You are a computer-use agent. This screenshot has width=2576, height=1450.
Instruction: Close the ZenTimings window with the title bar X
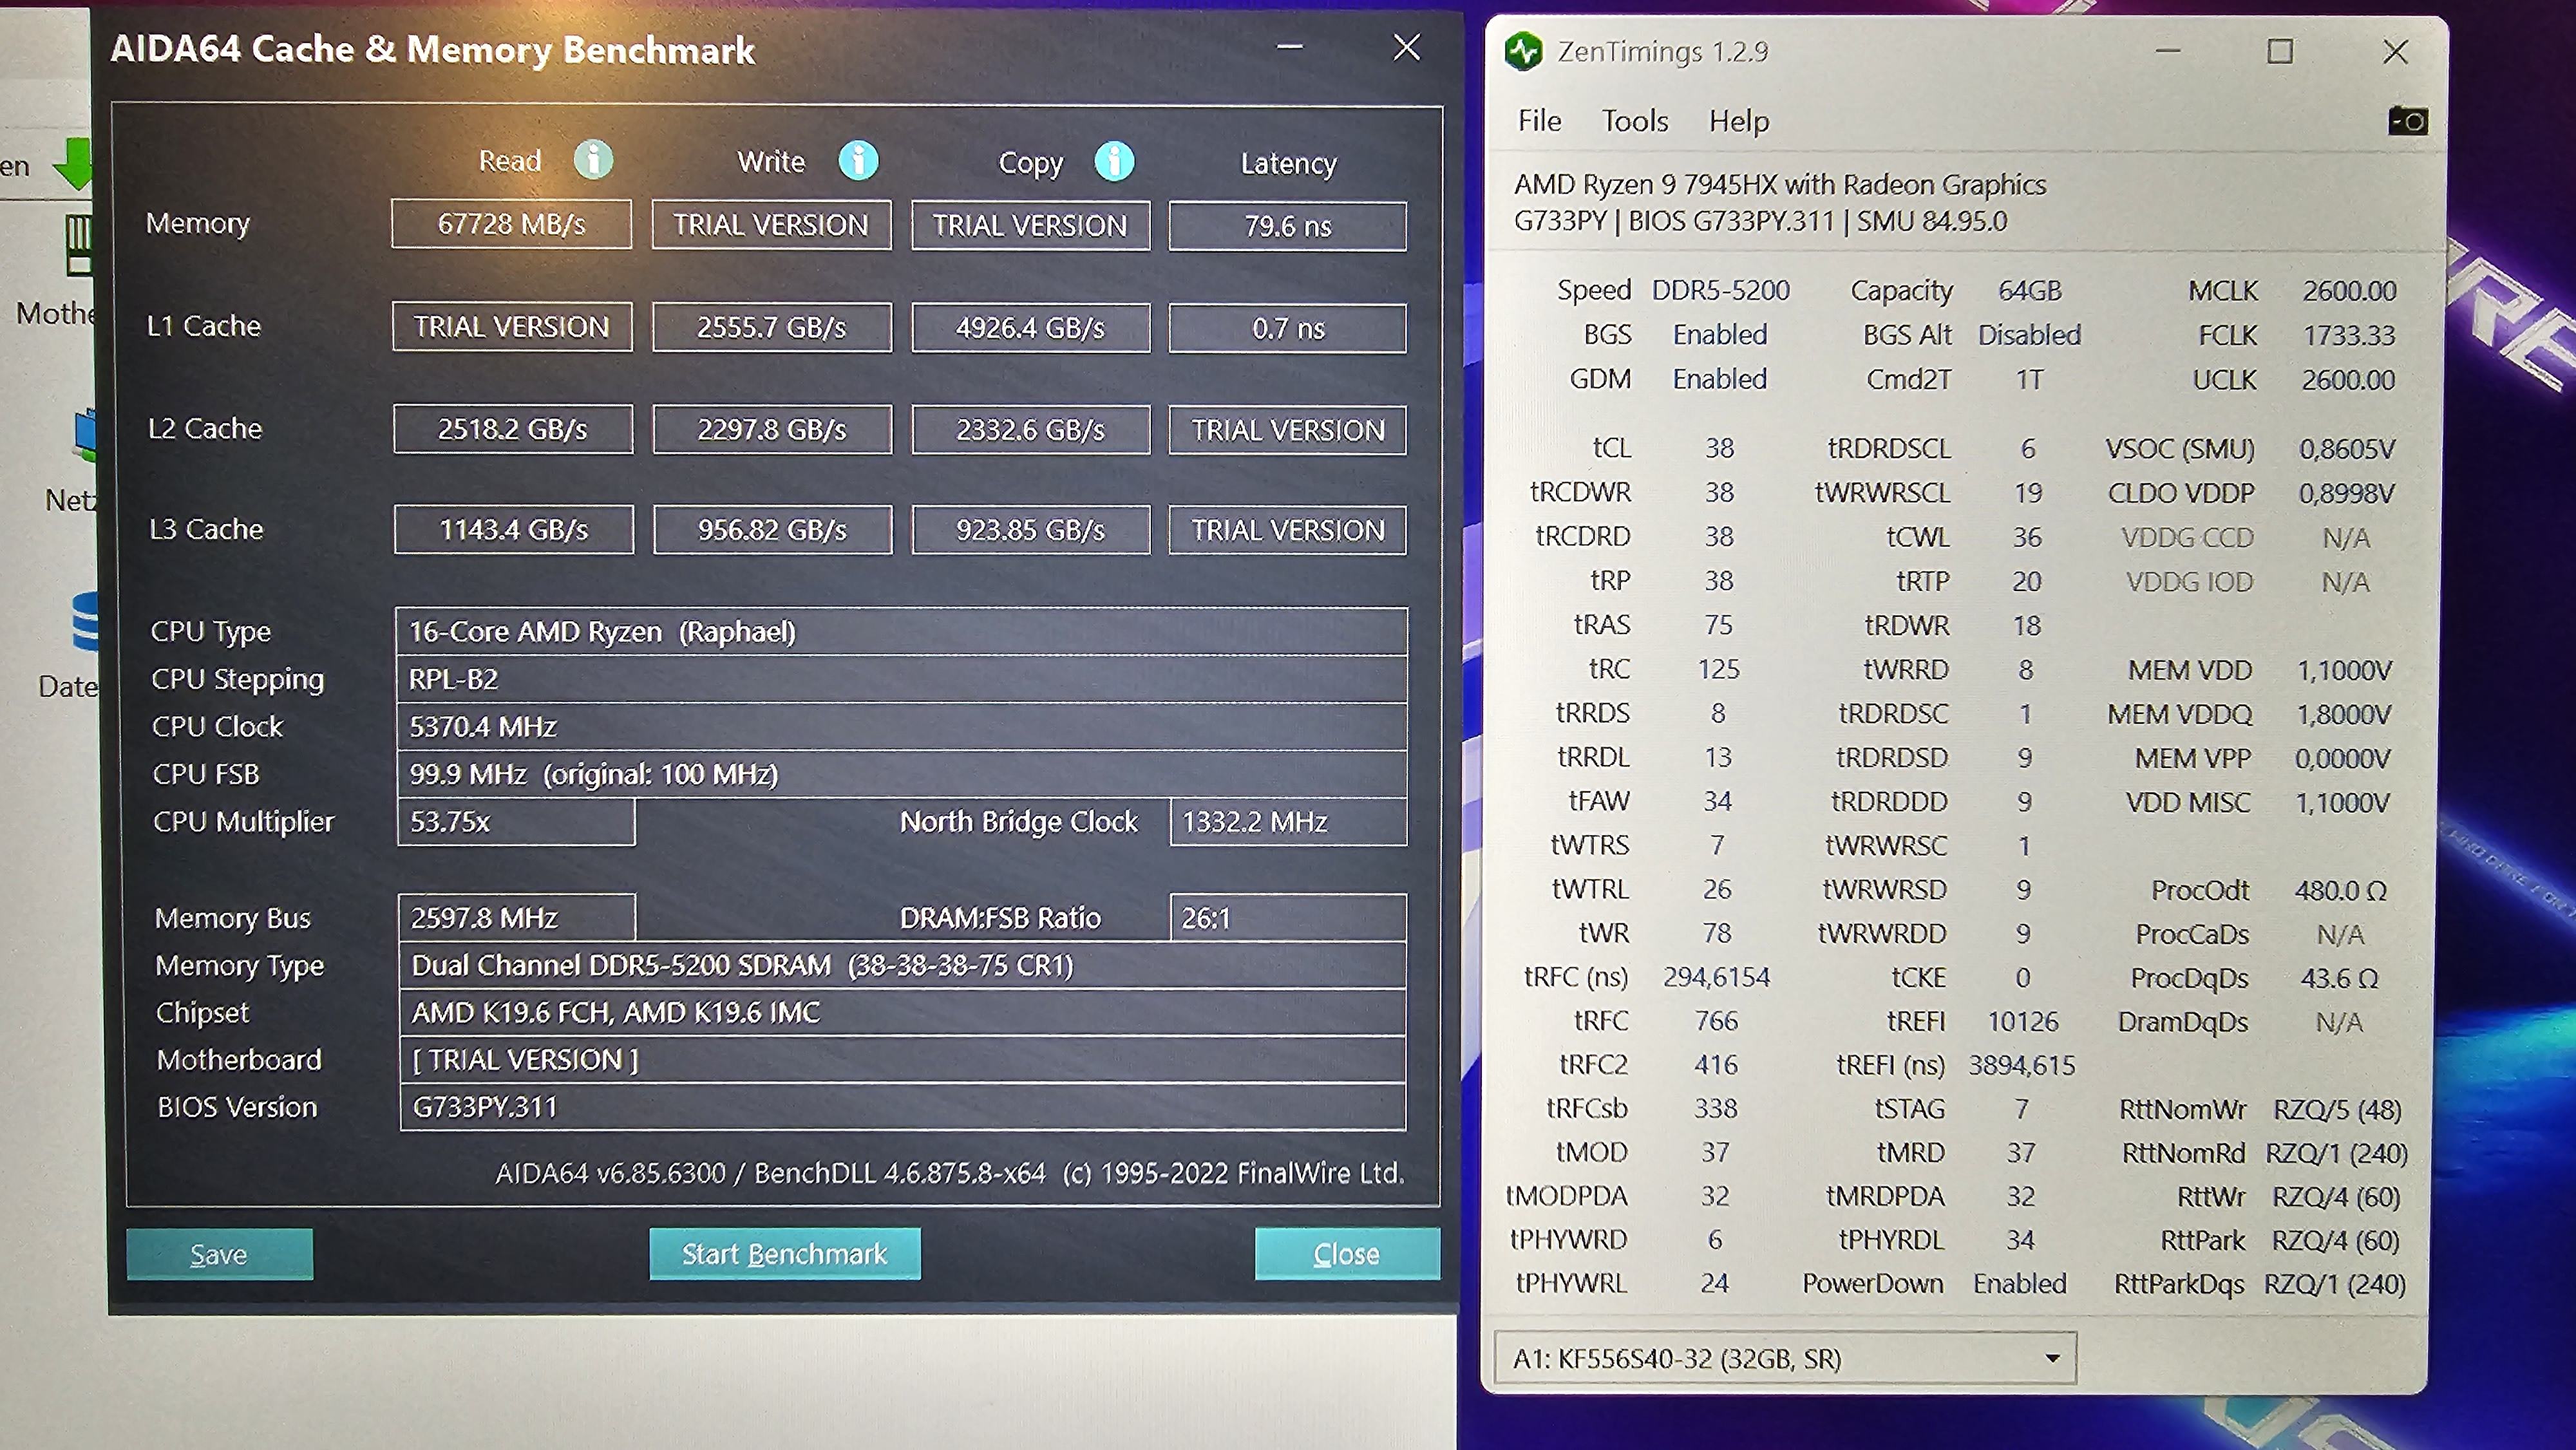coord(2395,51)
